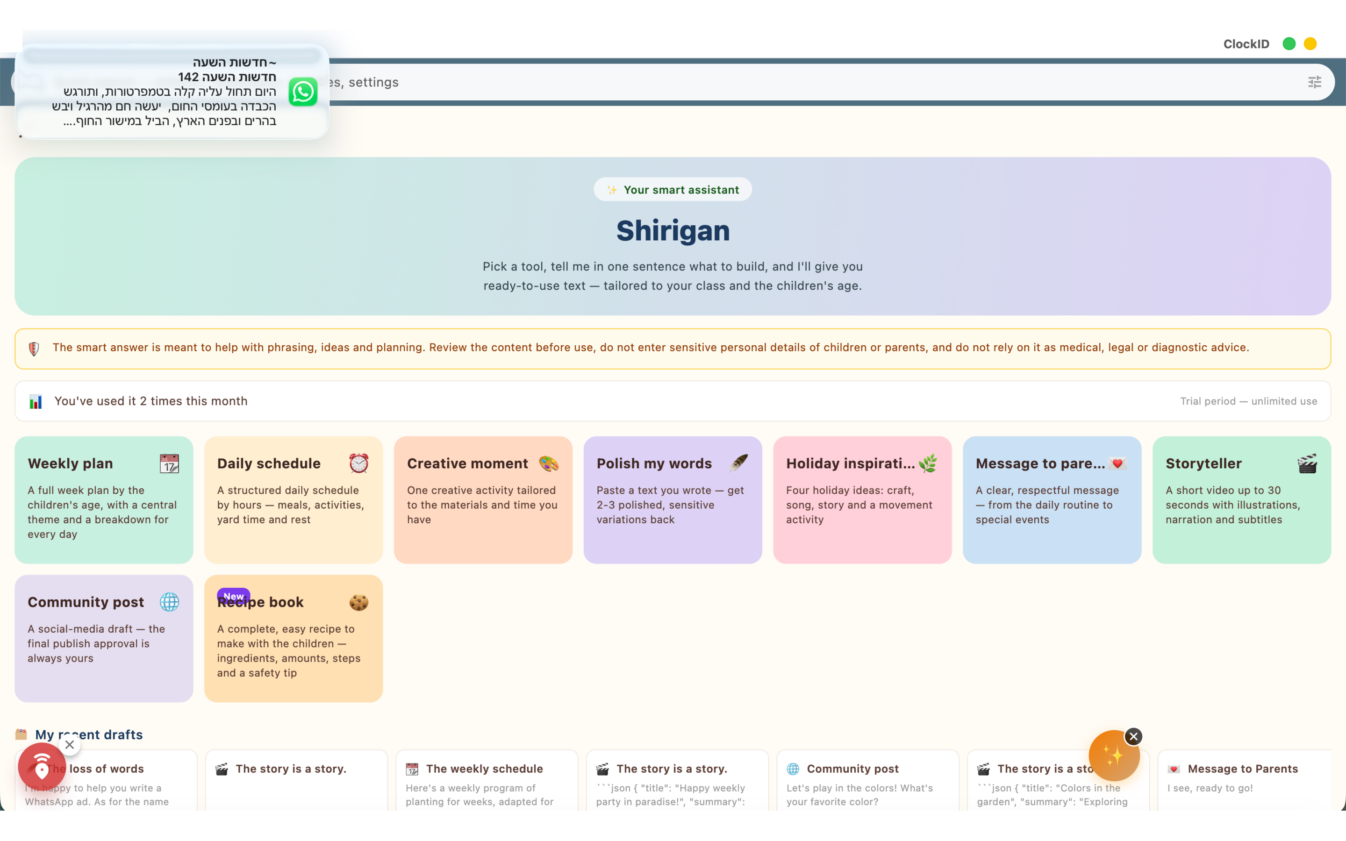Focus the search field showing 'settings'

point(673,82)
